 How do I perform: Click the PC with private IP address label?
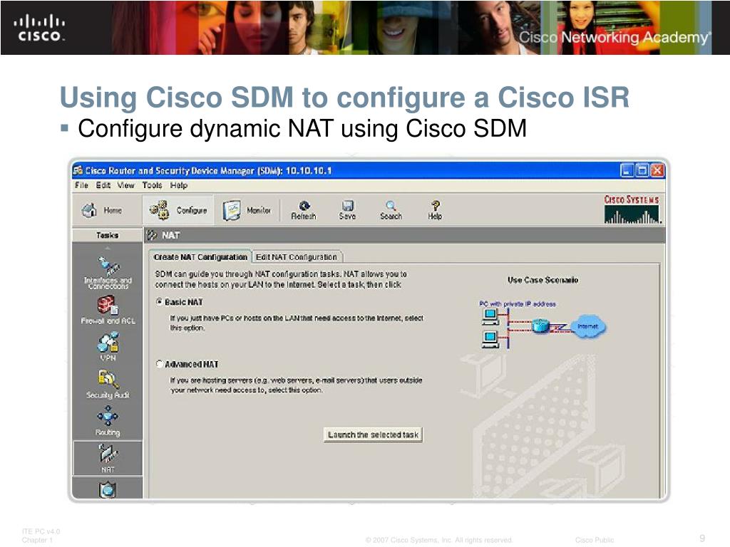pyautogui.click(x=518, y=303)
